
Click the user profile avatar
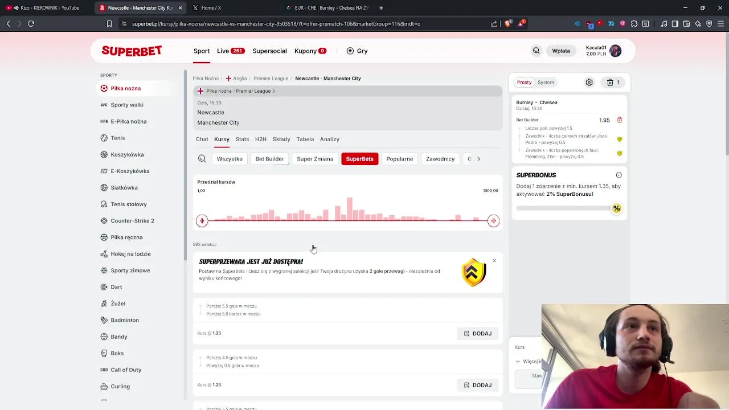click(615, 51)
